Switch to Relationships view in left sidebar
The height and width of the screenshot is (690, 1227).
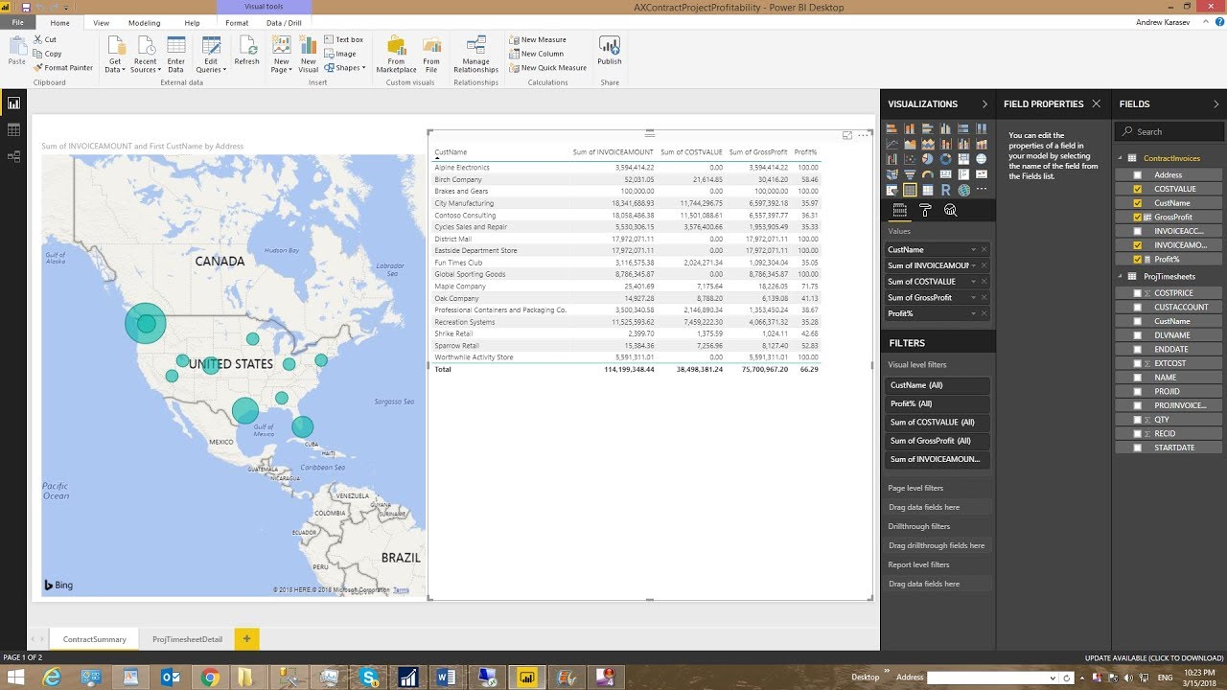click(x=13, y=156)
